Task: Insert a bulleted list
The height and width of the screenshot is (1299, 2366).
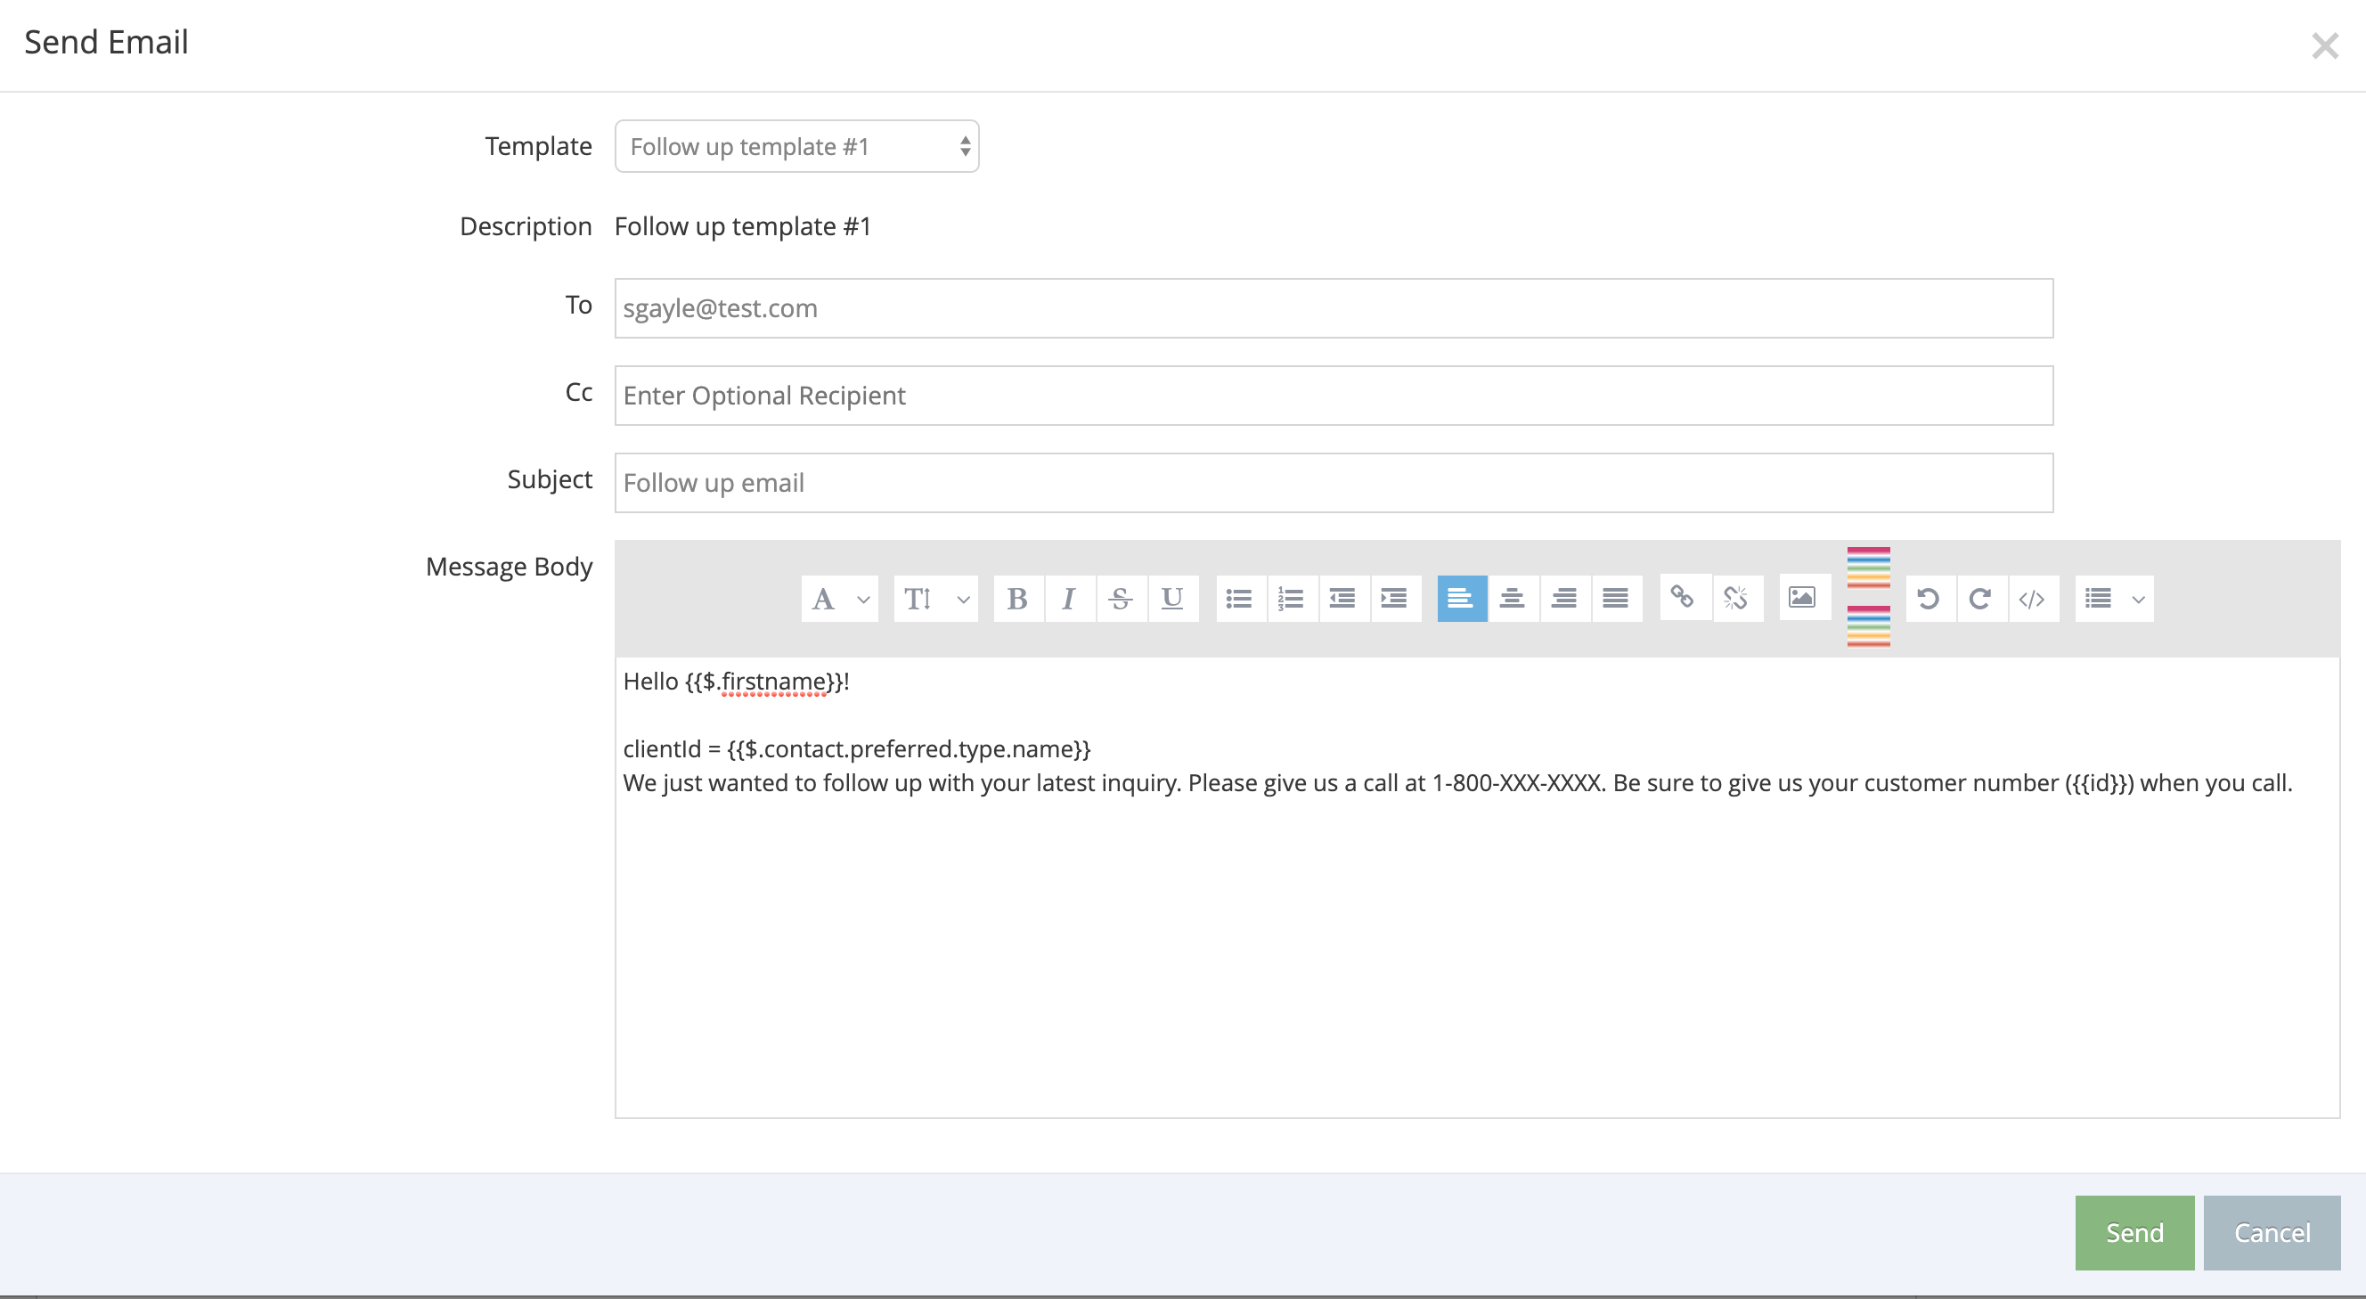Action: (1239, 599)
